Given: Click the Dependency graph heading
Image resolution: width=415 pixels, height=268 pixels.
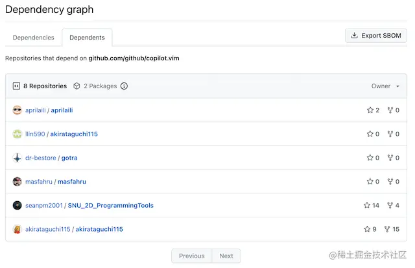Looking at the screenshot, I should pos(49,10).
